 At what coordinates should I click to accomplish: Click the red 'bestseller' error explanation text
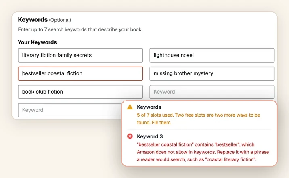click(203, 152)
